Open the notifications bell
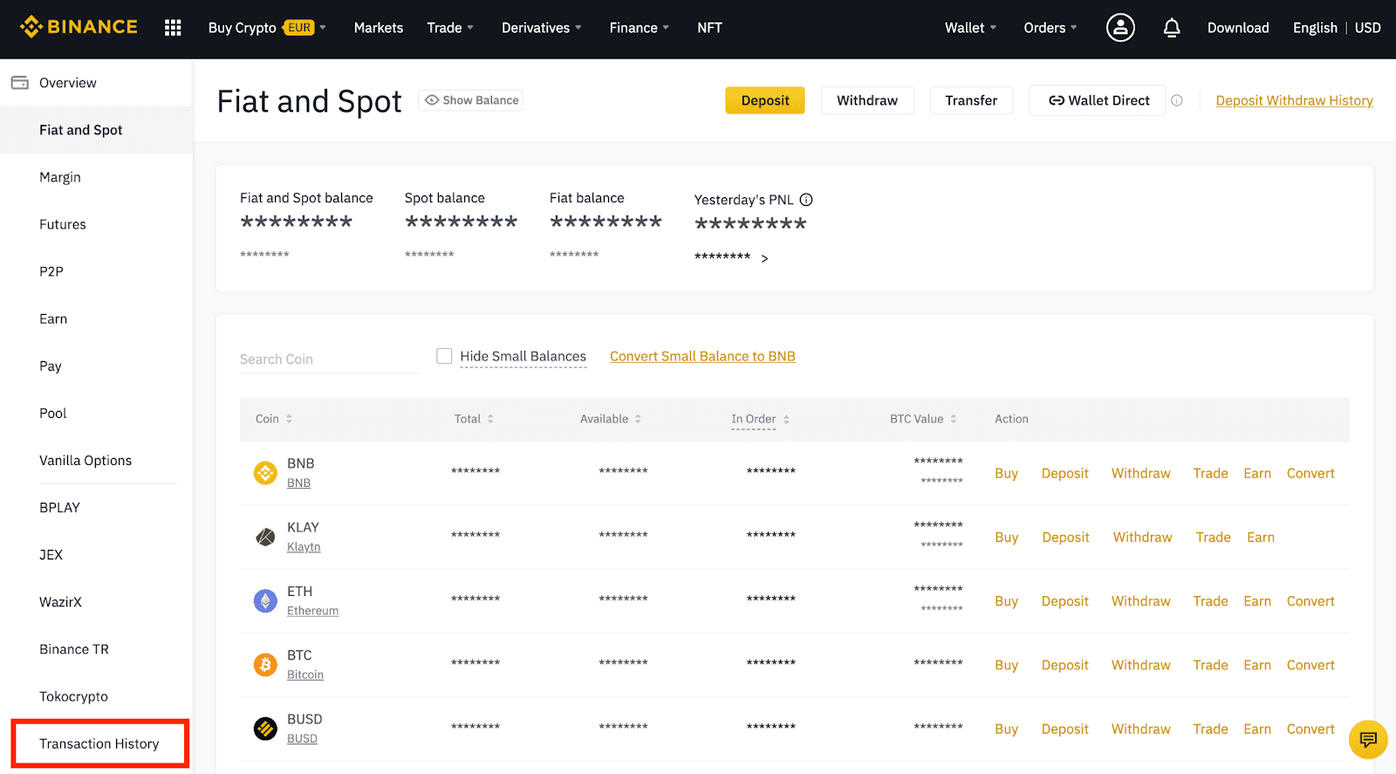The width and height of the screenshot is (1396, 774). click(1172, 28)
